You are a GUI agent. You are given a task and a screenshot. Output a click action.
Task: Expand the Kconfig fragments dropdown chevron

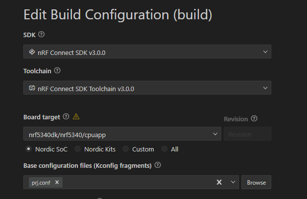point(233,182)
